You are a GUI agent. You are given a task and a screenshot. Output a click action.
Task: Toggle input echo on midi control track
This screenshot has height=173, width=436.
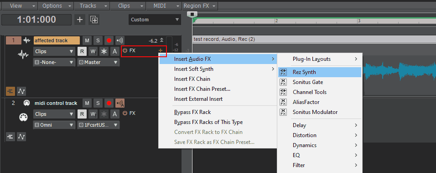coord(120,103)
